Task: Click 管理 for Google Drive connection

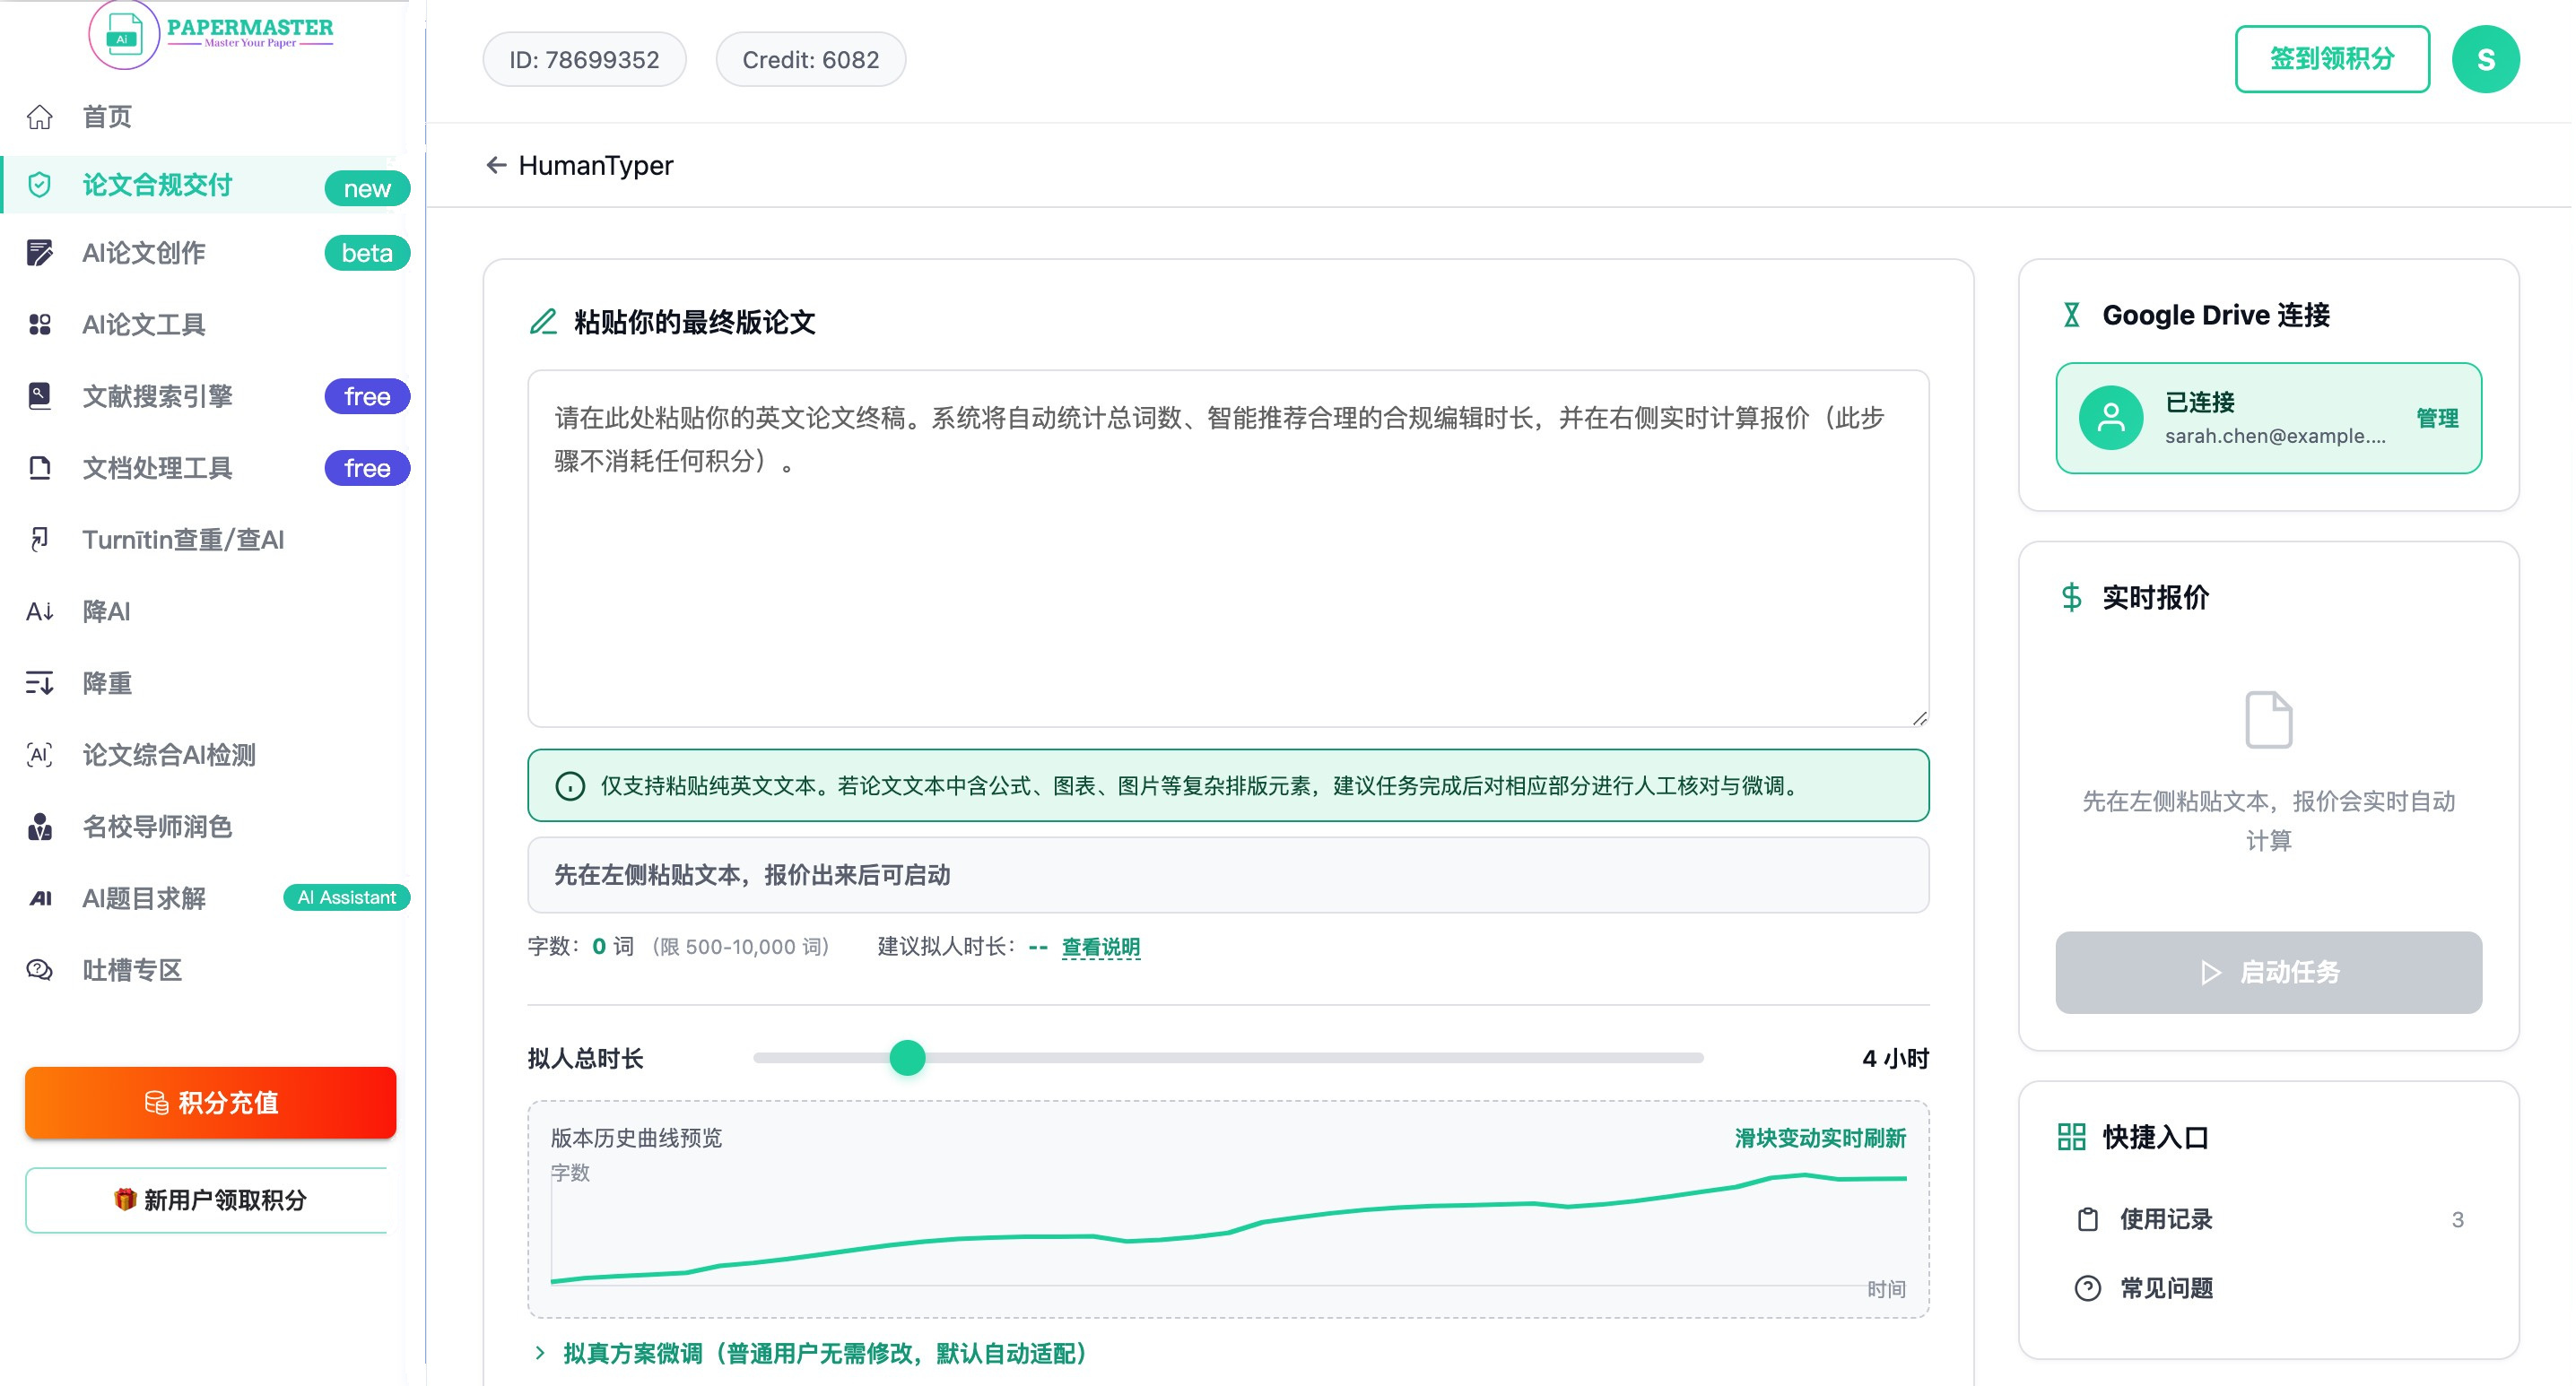Action: coord(2436,419)
